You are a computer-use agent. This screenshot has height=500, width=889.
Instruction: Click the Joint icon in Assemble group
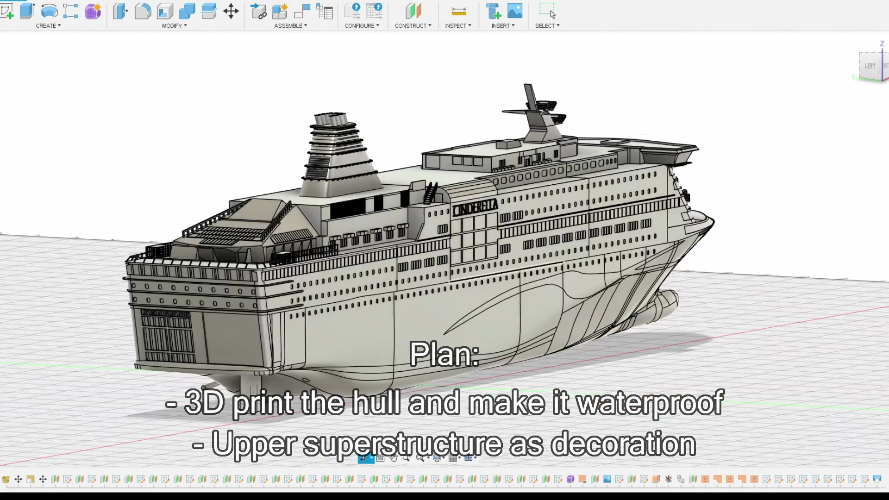302,11
